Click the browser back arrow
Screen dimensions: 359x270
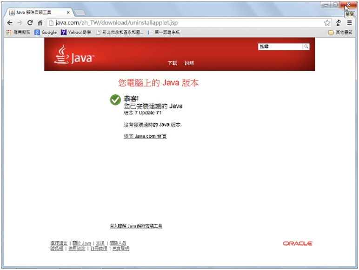[10, 23]
